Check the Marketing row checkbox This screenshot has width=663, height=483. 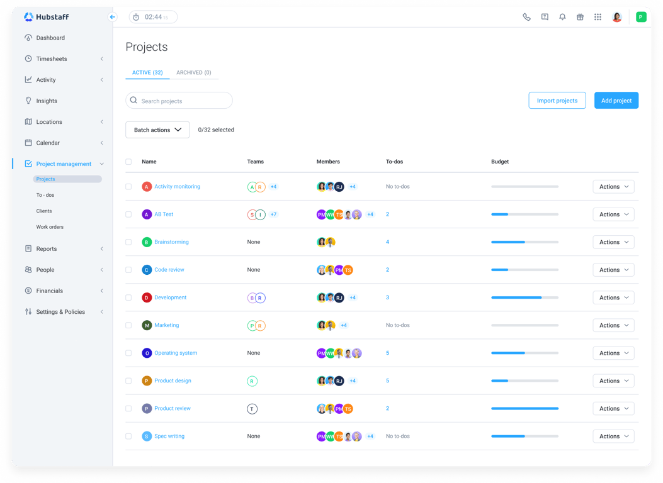pyautogui.click(x=128, y=325)
